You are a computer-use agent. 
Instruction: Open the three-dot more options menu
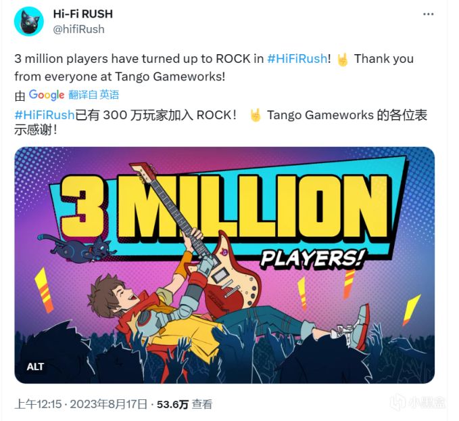coord(429,14)
